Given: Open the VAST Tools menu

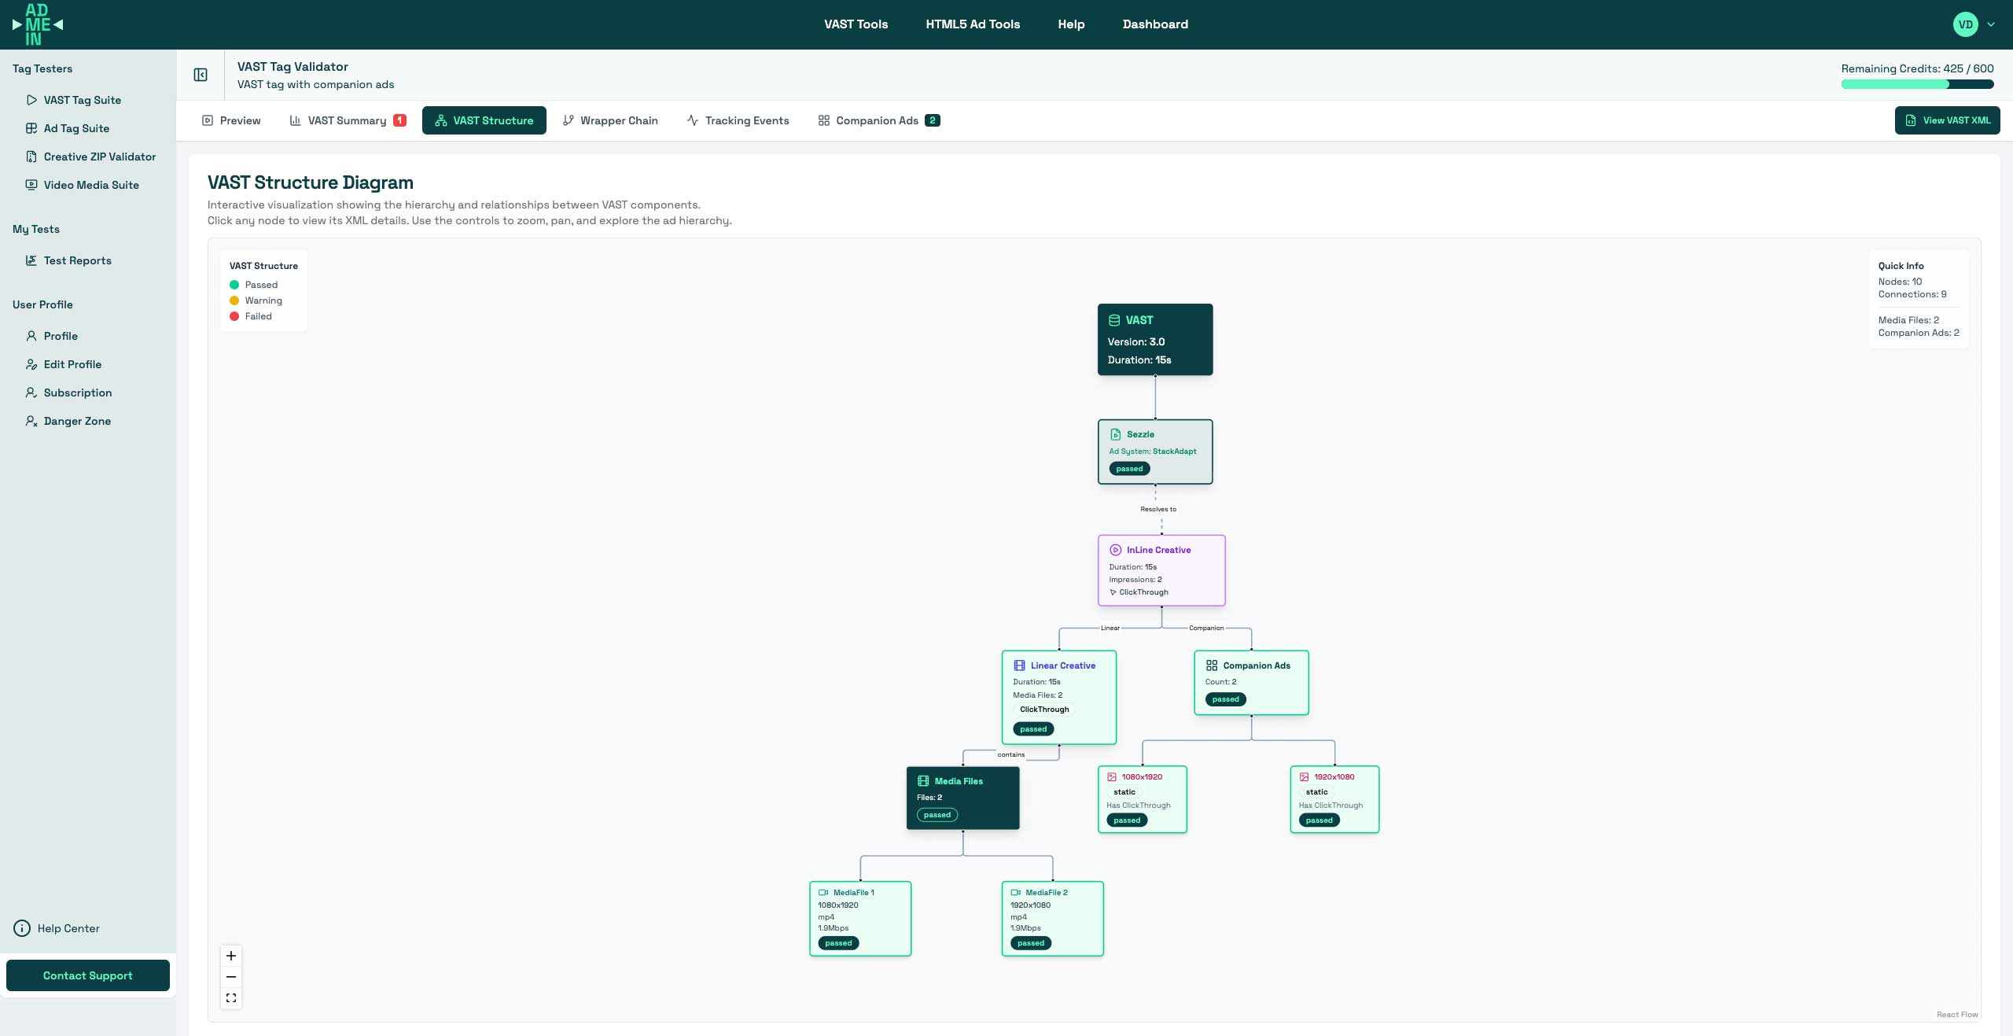Looking at the screenshot, I should click(x=856, y=24).
